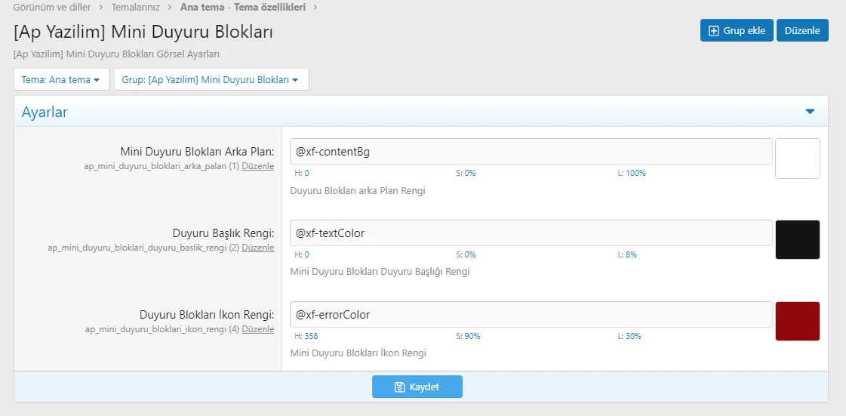
Task: Open the black title color swatch
Action: pyautogui.click(x=797, y=240)
